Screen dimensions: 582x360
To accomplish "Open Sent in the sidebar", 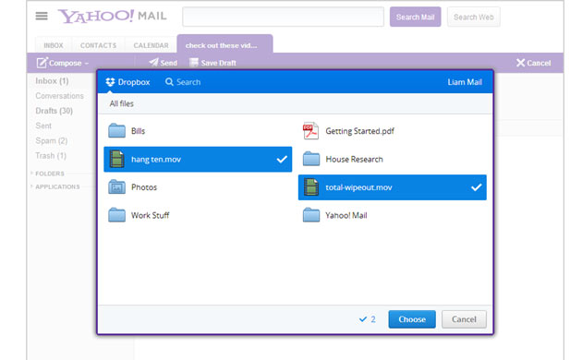I will coord(43,126).
